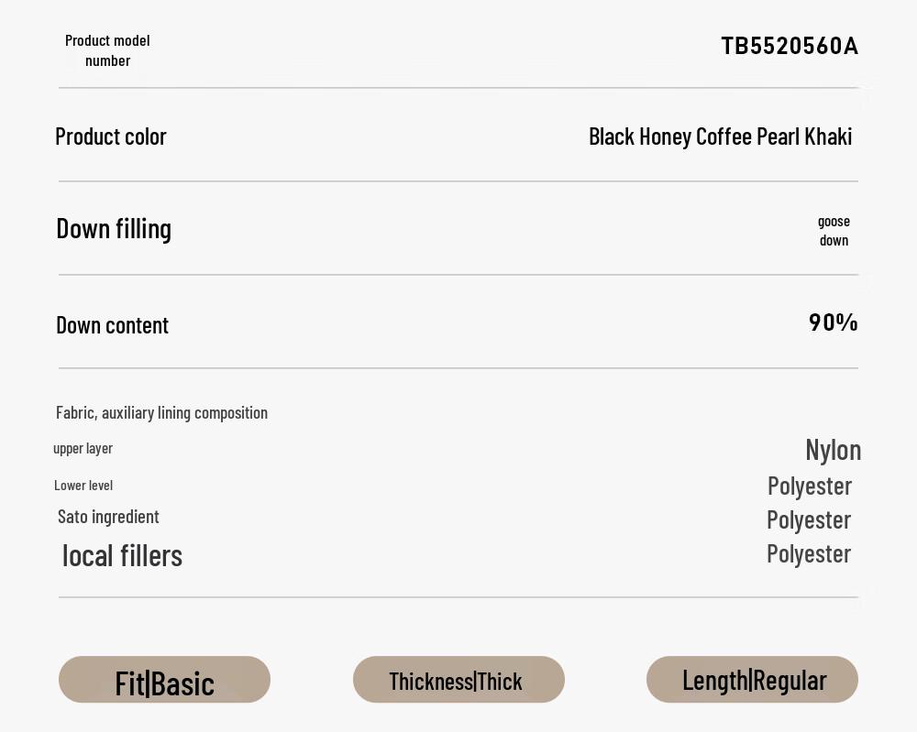Select Polyester value beside Sato ingredient
Viewport: 917px width, 732px height.
pyautogui.click(x=809, y=519)
